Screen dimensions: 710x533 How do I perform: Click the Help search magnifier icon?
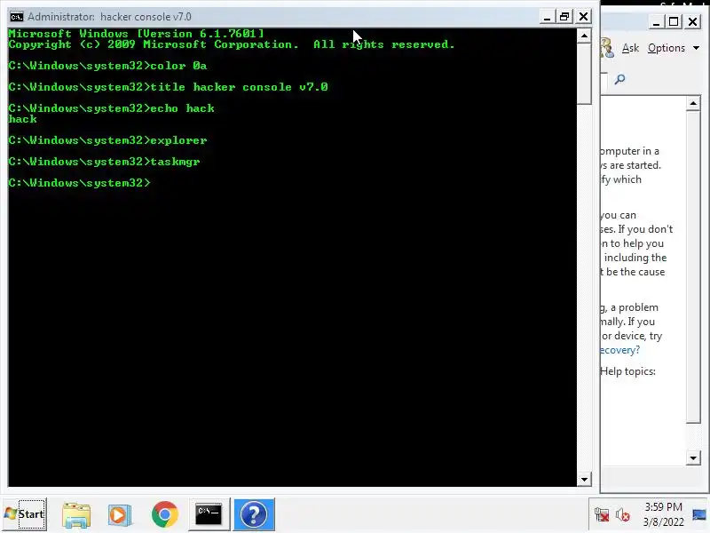(619, 80)
